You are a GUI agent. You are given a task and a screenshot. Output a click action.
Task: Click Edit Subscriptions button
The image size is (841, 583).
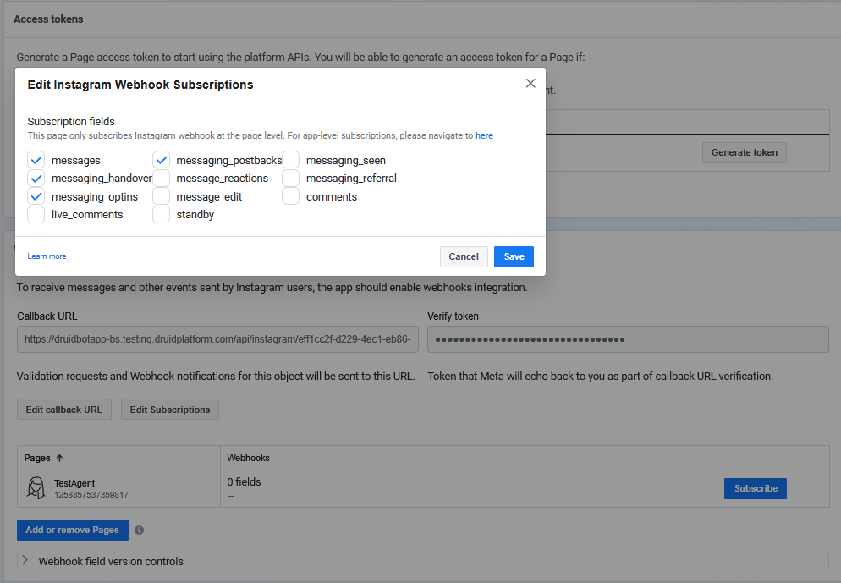[169, 410]
